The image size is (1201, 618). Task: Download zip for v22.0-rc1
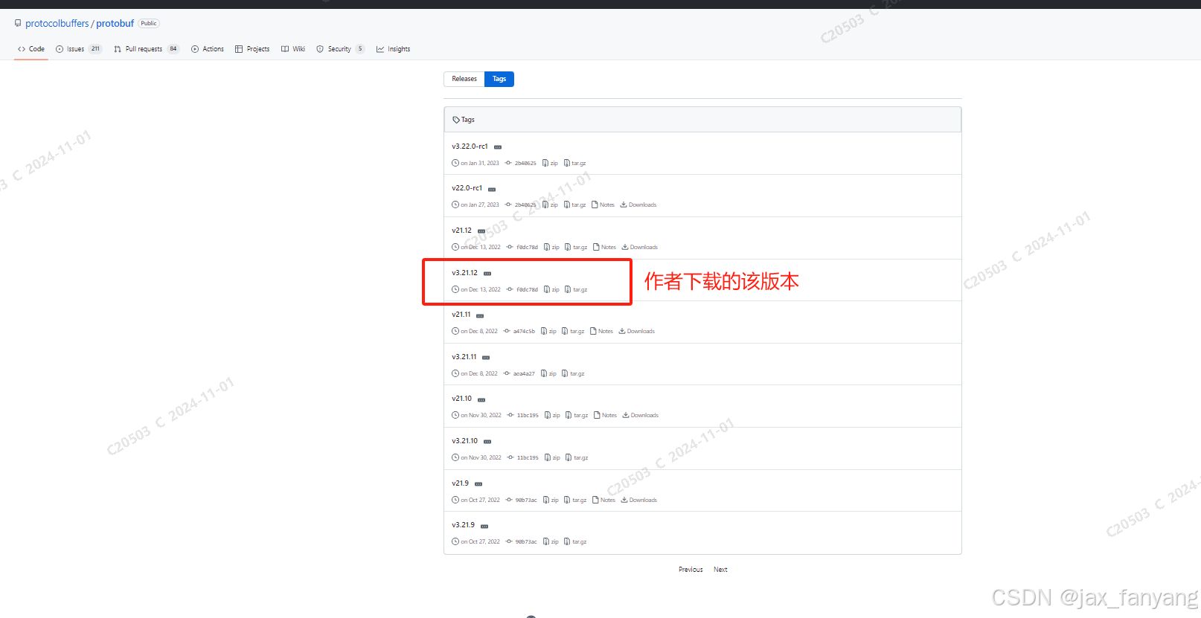point(550,205)
